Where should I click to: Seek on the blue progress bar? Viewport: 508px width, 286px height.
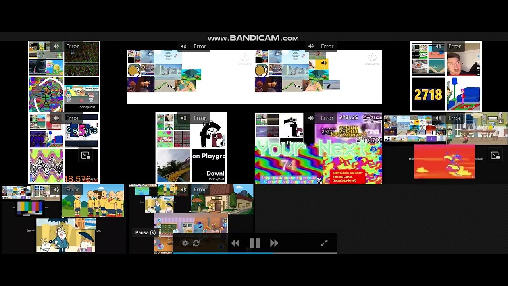tap(255, 253)
